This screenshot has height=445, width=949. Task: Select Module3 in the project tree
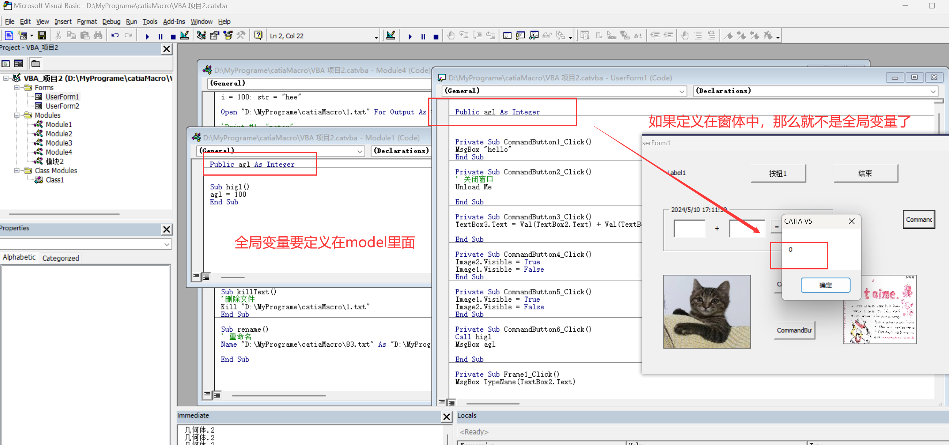pos(59,143)
